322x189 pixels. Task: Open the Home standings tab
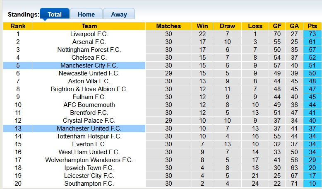[86, 14]
